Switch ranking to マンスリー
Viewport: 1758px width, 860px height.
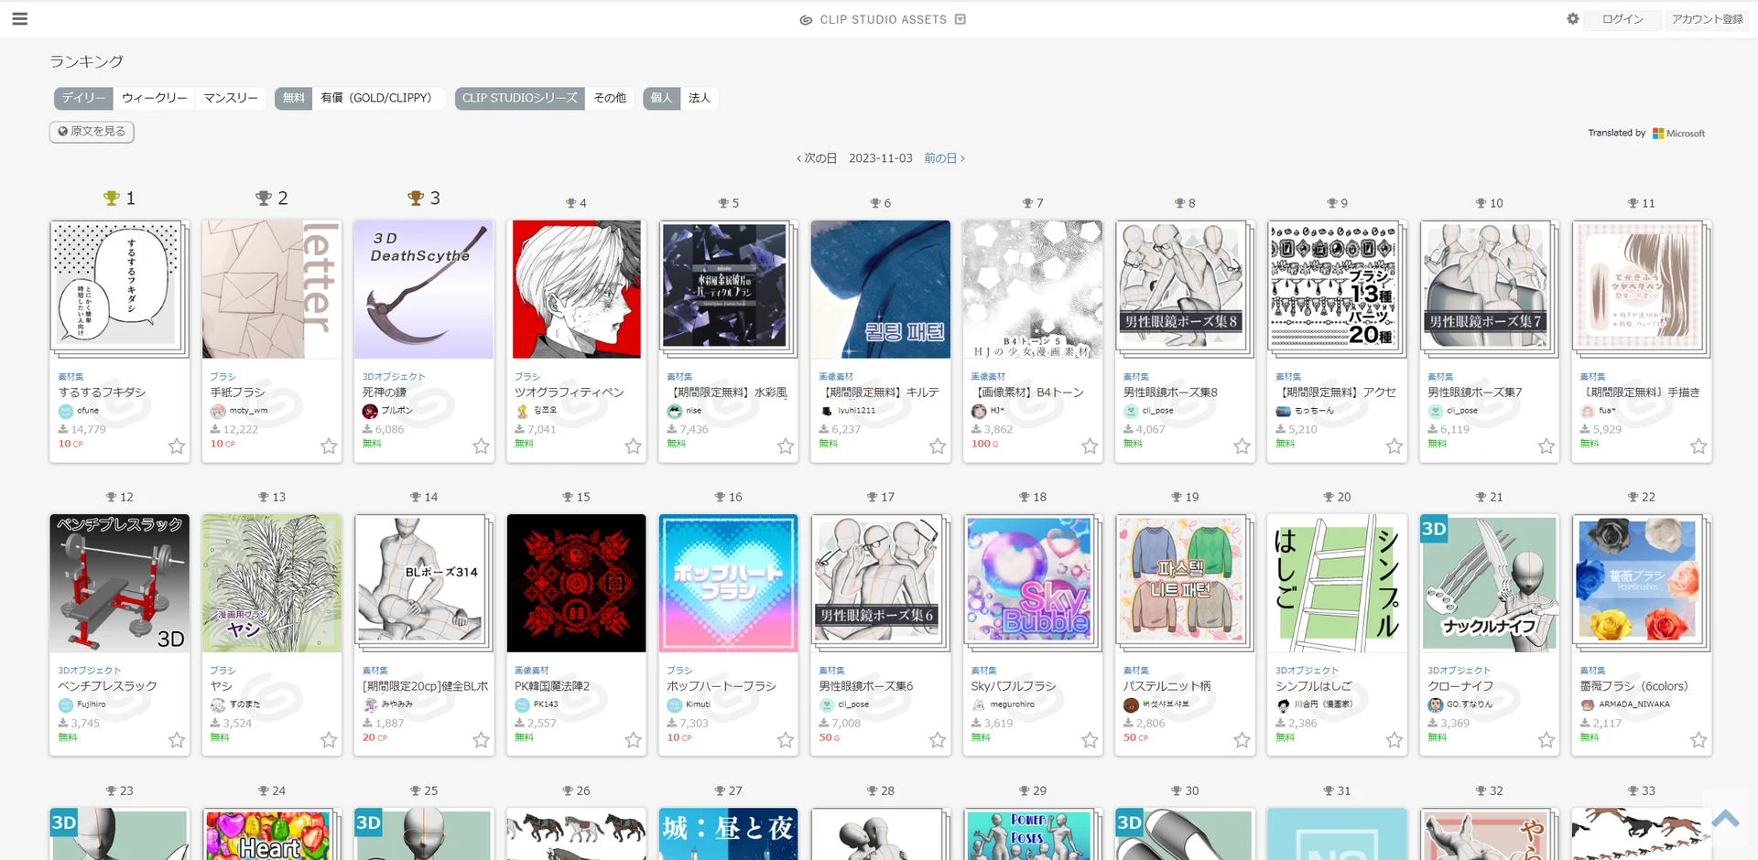click(x=231, y=98)
